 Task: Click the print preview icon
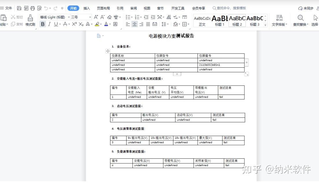[x=40, y=8]
